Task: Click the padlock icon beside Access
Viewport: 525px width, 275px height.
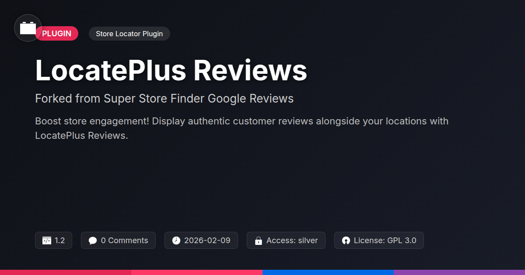Action: [259, 241]
